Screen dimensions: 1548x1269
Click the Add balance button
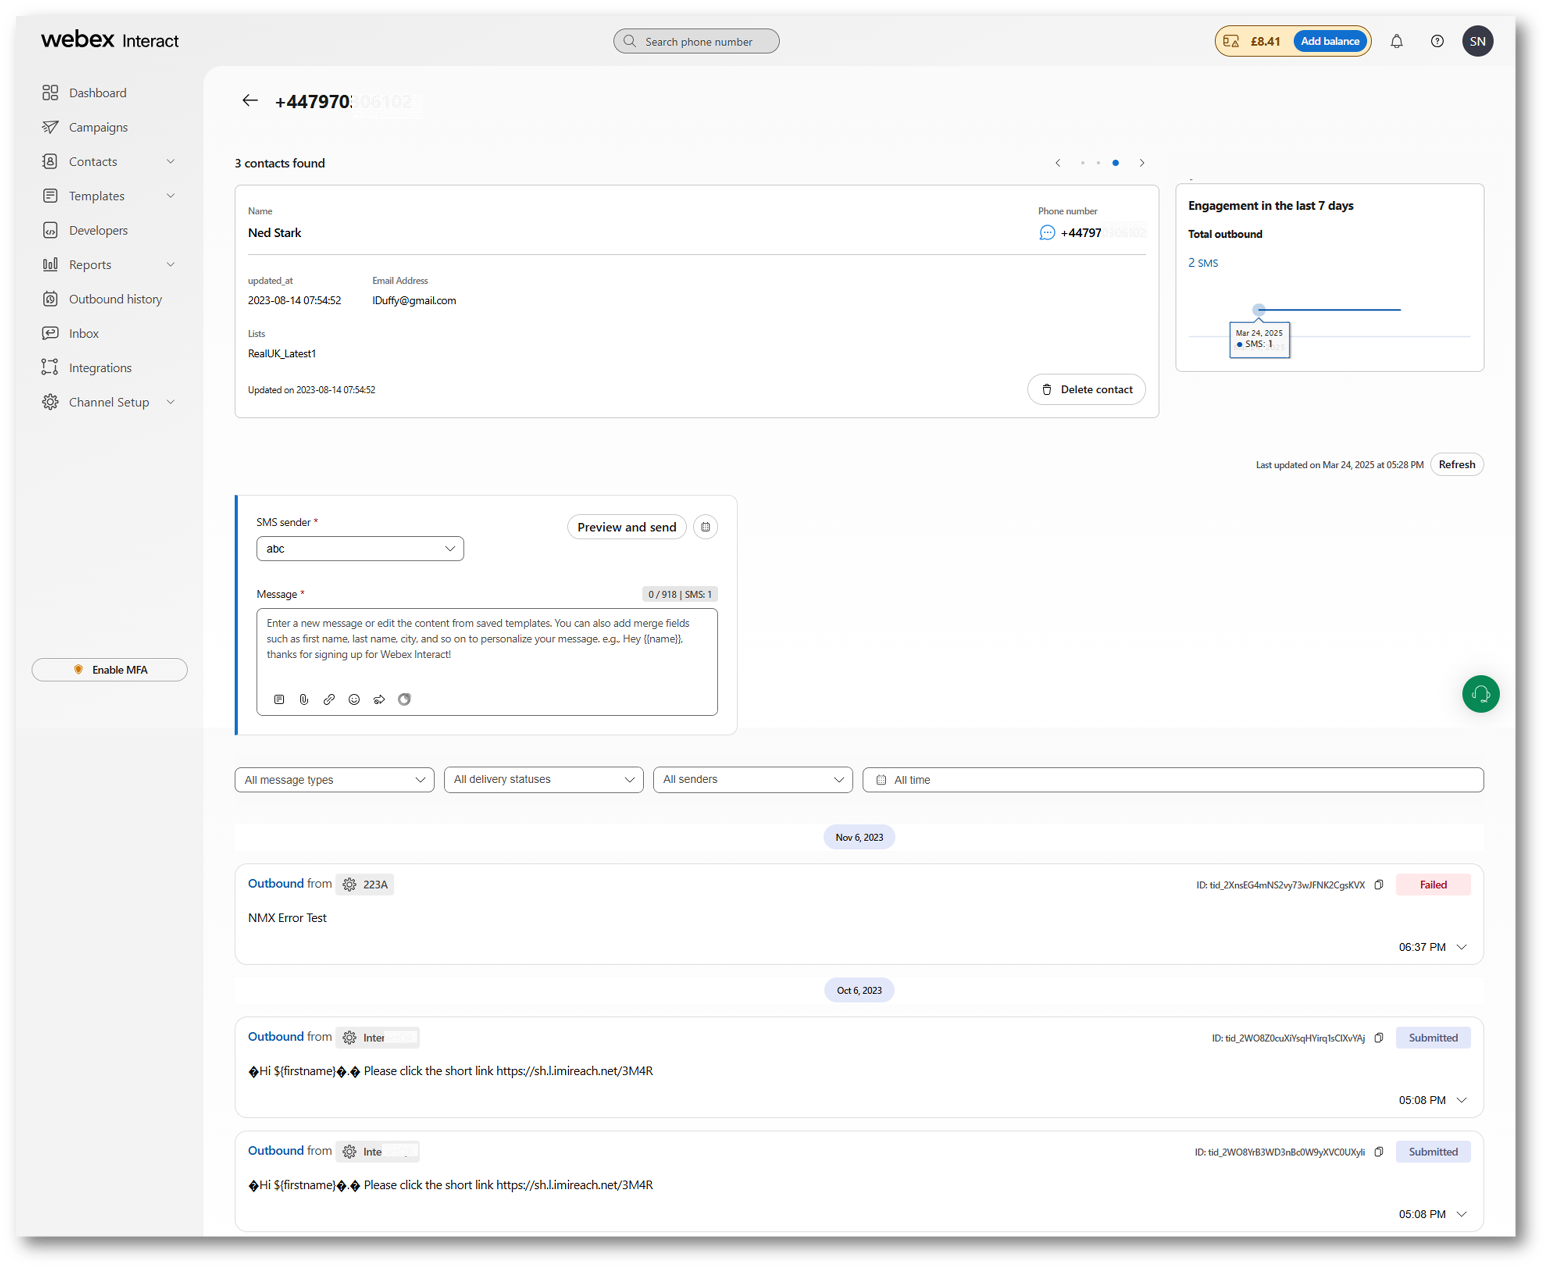tap(1330, 41)
